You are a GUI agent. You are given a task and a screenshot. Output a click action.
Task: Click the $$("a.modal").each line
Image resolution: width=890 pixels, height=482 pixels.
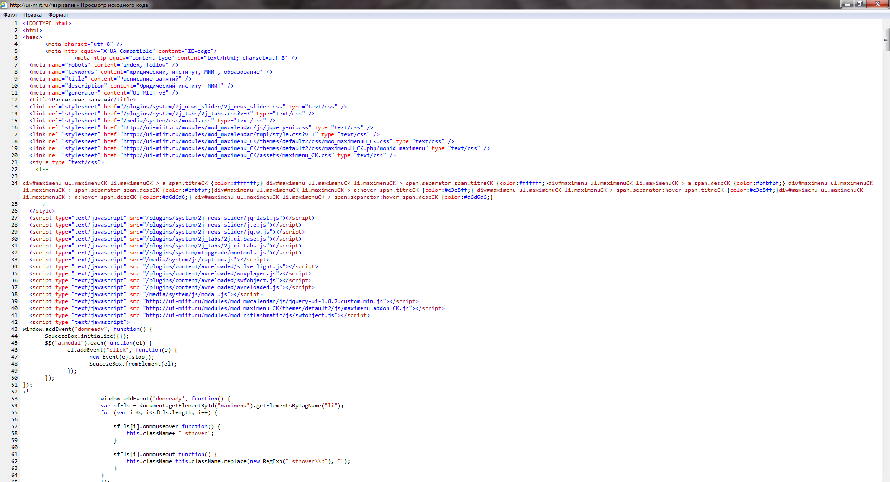click(99, 343)
